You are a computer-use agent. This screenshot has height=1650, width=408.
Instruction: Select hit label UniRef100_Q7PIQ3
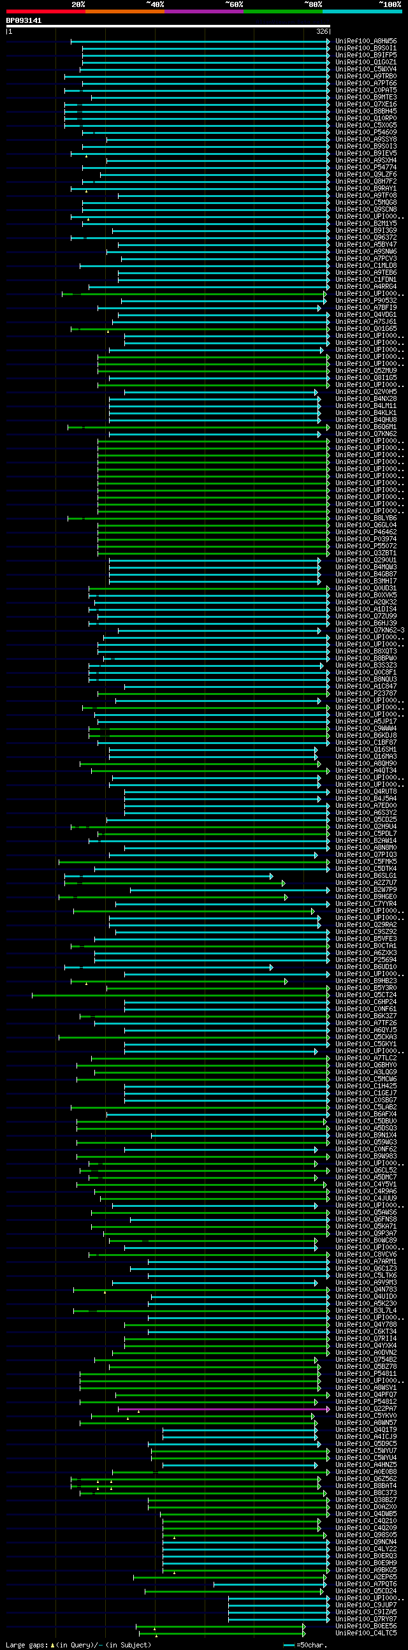tap(366, 855)
